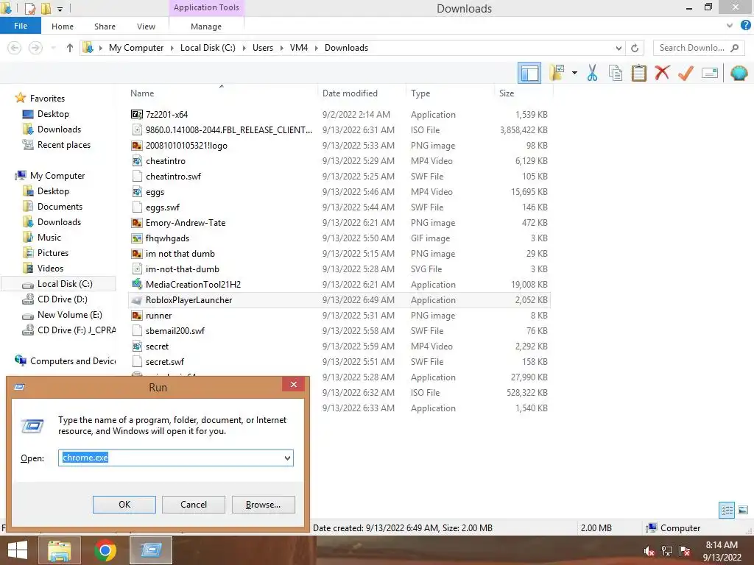
Task: Open the View ribbon tab
Action: click(146, 26)
